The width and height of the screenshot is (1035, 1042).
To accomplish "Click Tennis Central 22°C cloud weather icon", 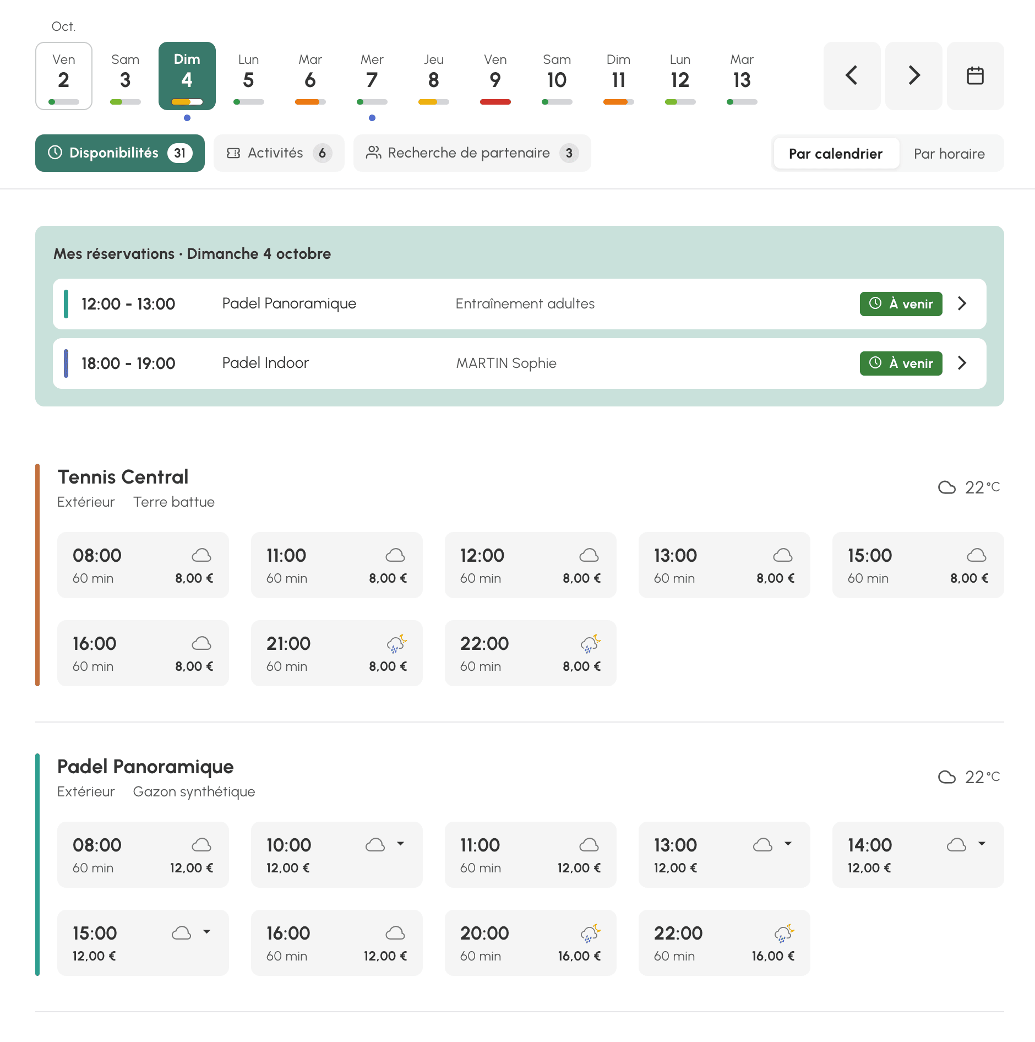I will coord(946,487).
